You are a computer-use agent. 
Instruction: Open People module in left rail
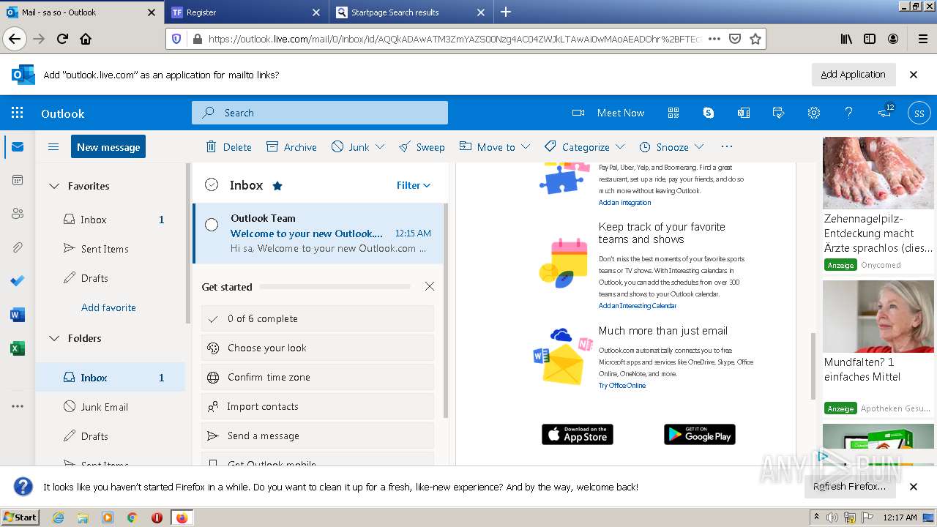[18, 214]
